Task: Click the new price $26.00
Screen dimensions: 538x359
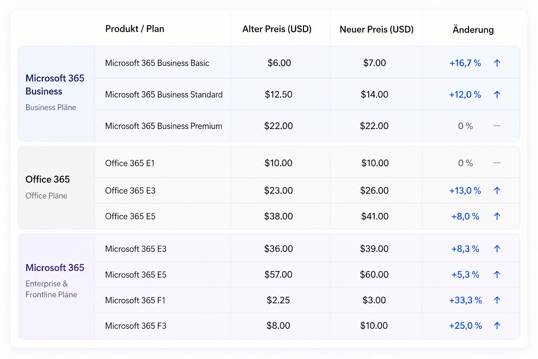Action: (374, 190)
